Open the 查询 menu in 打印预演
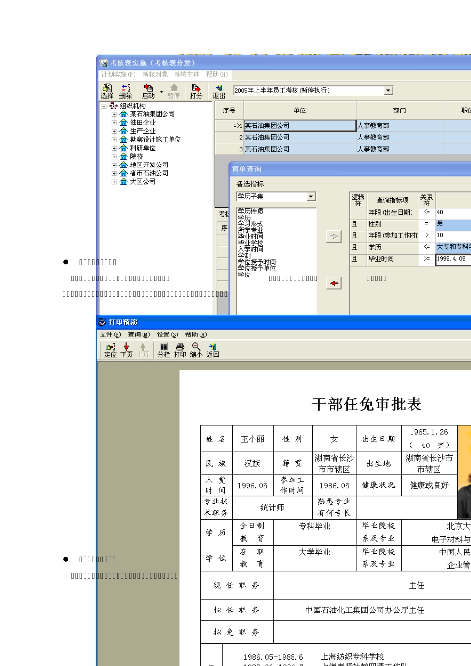The width and height of the screenshot is (471, 666). click(139, 334)
